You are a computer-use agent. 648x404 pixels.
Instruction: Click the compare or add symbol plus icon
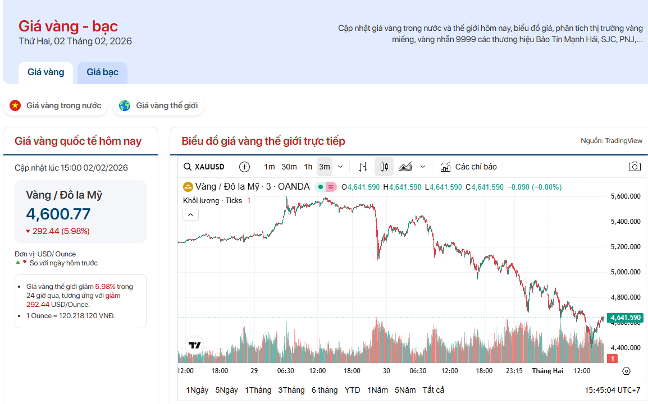(244, 167)
